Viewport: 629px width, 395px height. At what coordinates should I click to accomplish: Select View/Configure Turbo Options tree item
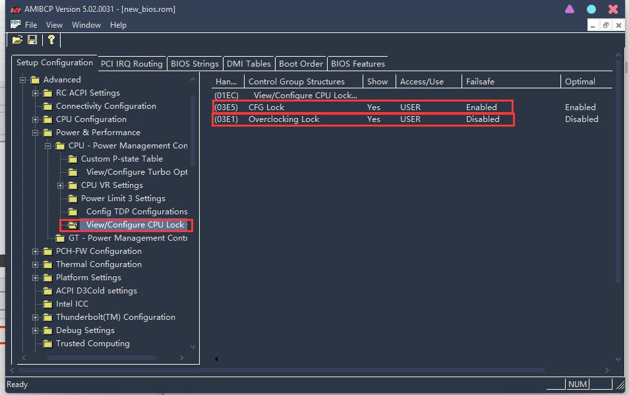(136, 172)
